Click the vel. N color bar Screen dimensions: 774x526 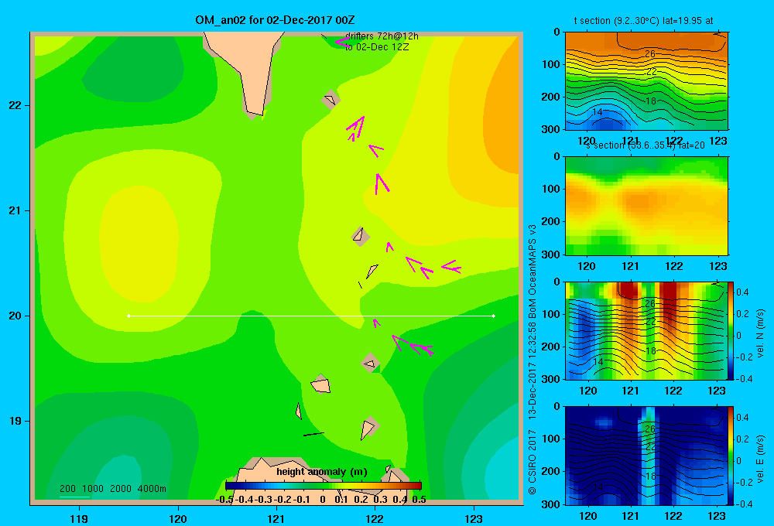(731, 330)
